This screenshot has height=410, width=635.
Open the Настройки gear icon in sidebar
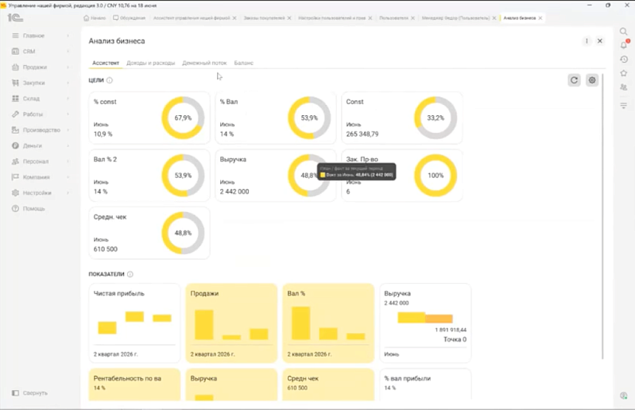click(15, 192)
